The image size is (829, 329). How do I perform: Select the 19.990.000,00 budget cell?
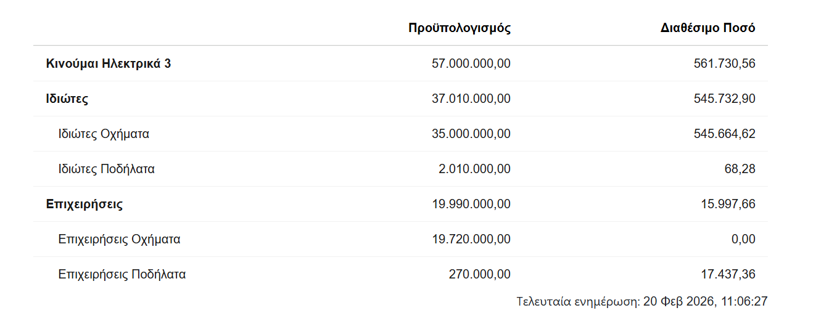[x=471, y=204]
